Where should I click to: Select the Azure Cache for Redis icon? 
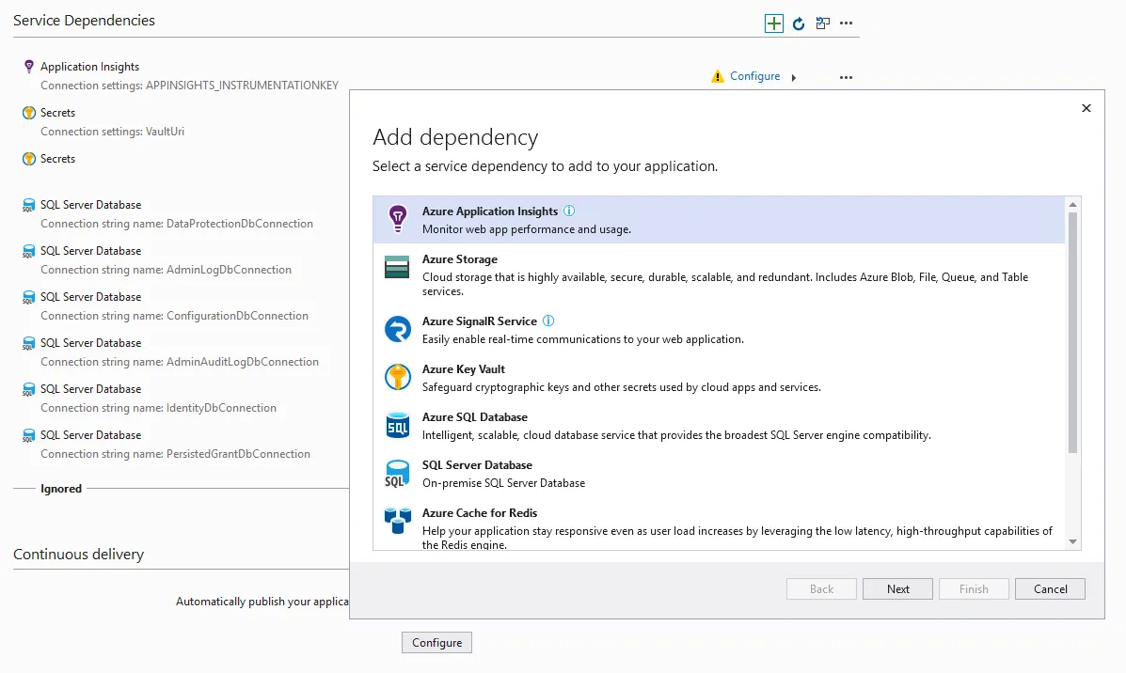click(397, 520)
